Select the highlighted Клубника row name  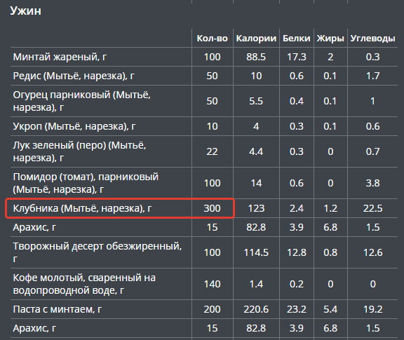(83, 208)
